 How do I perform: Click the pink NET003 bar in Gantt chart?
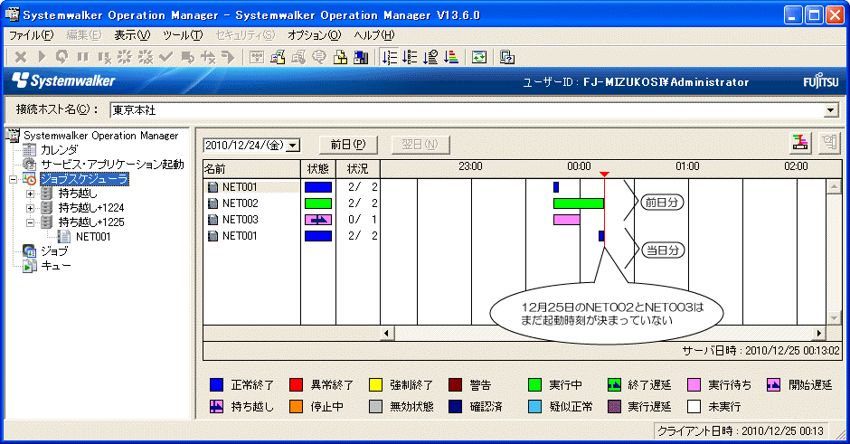click(x=566, y=220)
